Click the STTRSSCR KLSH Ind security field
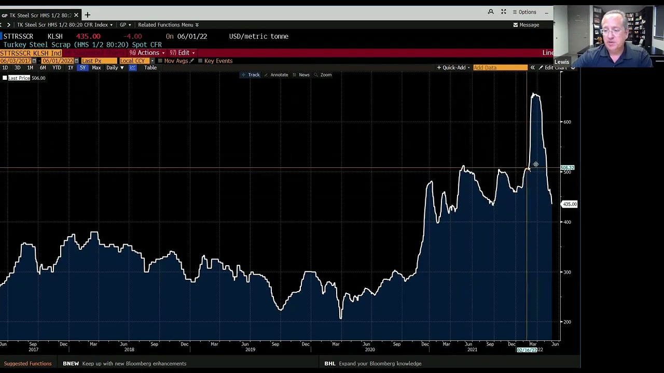The width and height of the screenshot is (664, 373). [x=31, y=53]
